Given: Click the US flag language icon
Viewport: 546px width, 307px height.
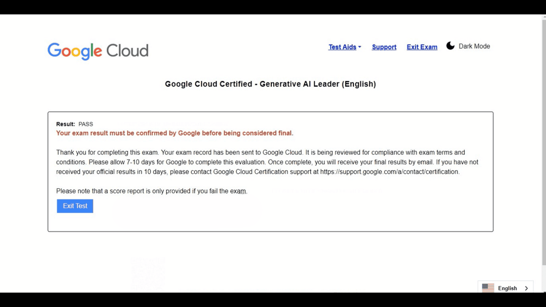Looking at the screenshot, I should tap(488, 288).
